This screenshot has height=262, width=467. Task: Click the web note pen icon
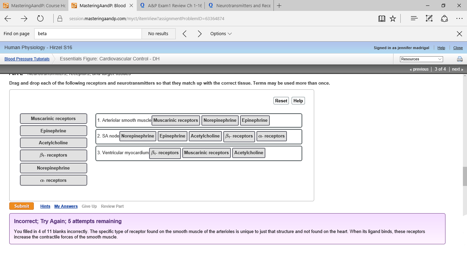(429, 19)
